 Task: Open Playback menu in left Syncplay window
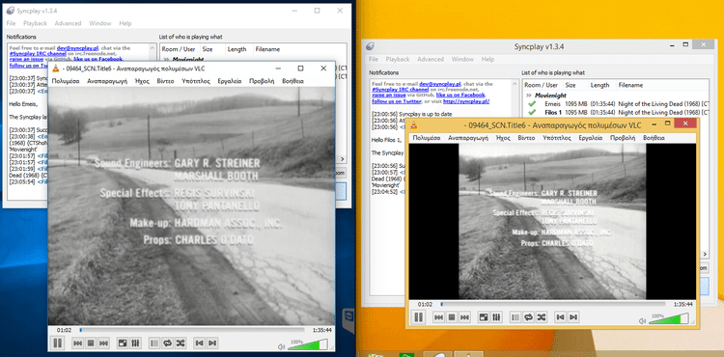(36, 23)
